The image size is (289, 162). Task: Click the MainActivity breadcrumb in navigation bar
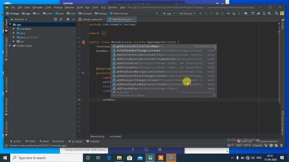coord(119,13)
